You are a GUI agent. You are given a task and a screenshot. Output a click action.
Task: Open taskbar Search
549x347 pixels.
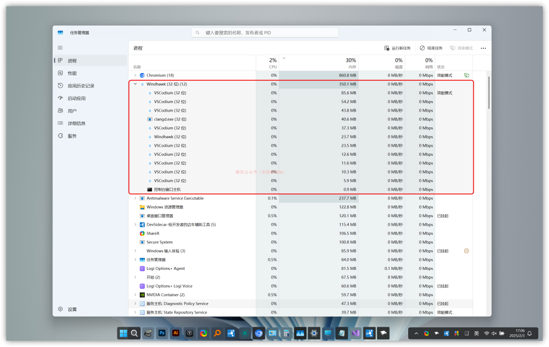[x=134, y=333]
